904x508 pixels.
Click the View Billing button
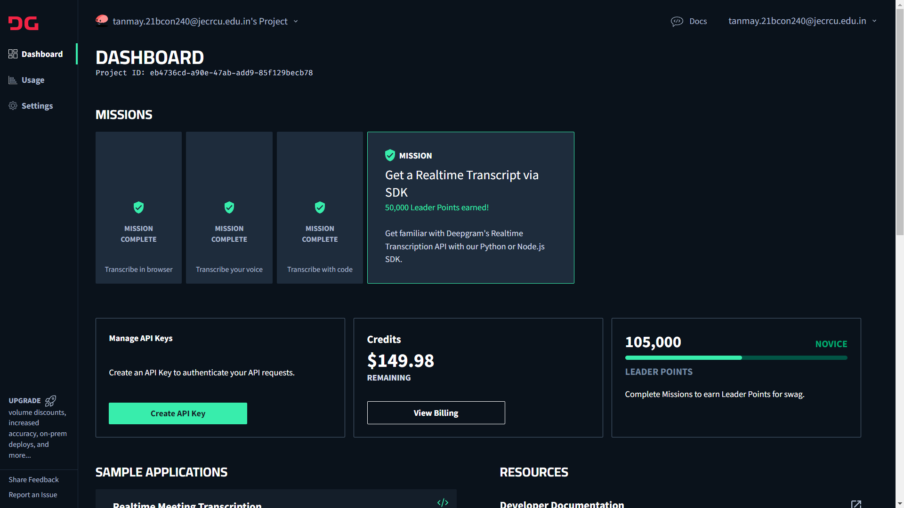coord(436,413)
